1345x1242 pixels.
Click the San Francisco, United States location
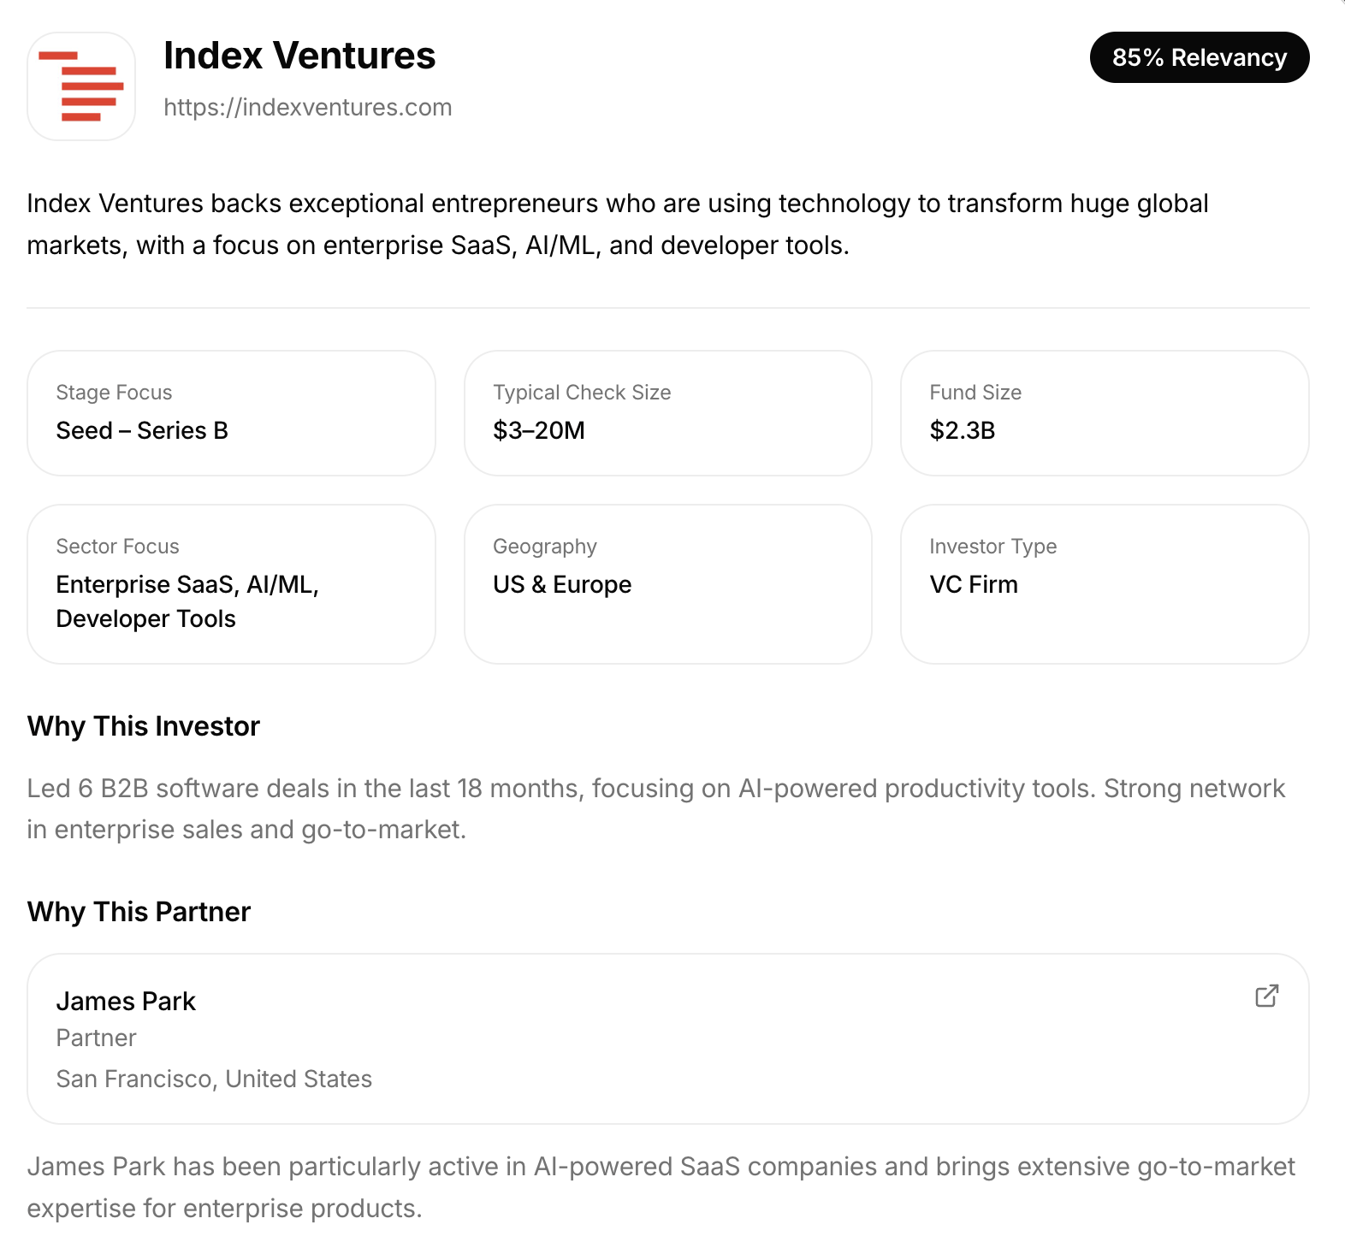click(x=214, y=1079)
